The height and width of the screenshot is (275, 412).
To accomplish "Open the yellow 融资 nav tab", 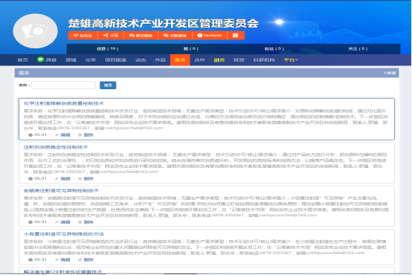I will pyautogui.click(x=219, y=60).
